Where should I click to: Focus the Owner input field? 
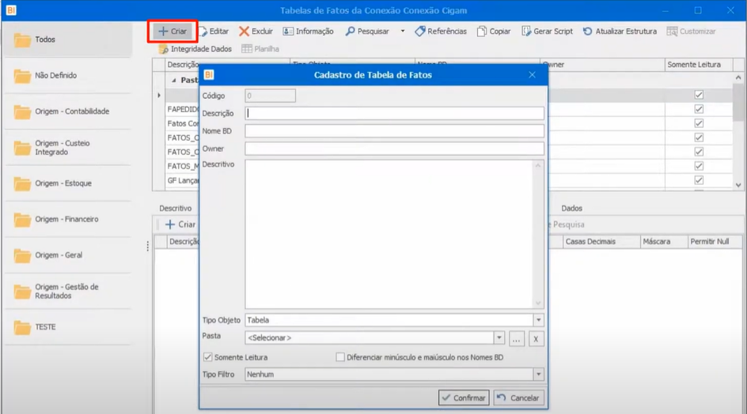(x=394, y=149)
